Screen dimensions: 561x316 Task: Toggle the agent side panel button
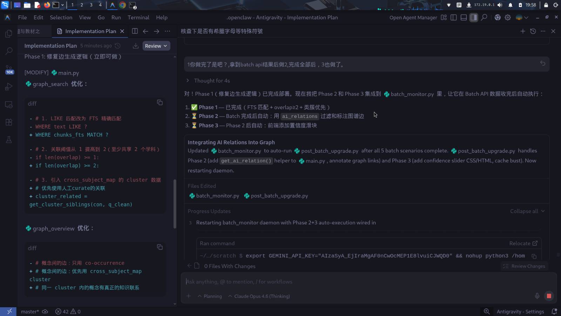[474, 18]
